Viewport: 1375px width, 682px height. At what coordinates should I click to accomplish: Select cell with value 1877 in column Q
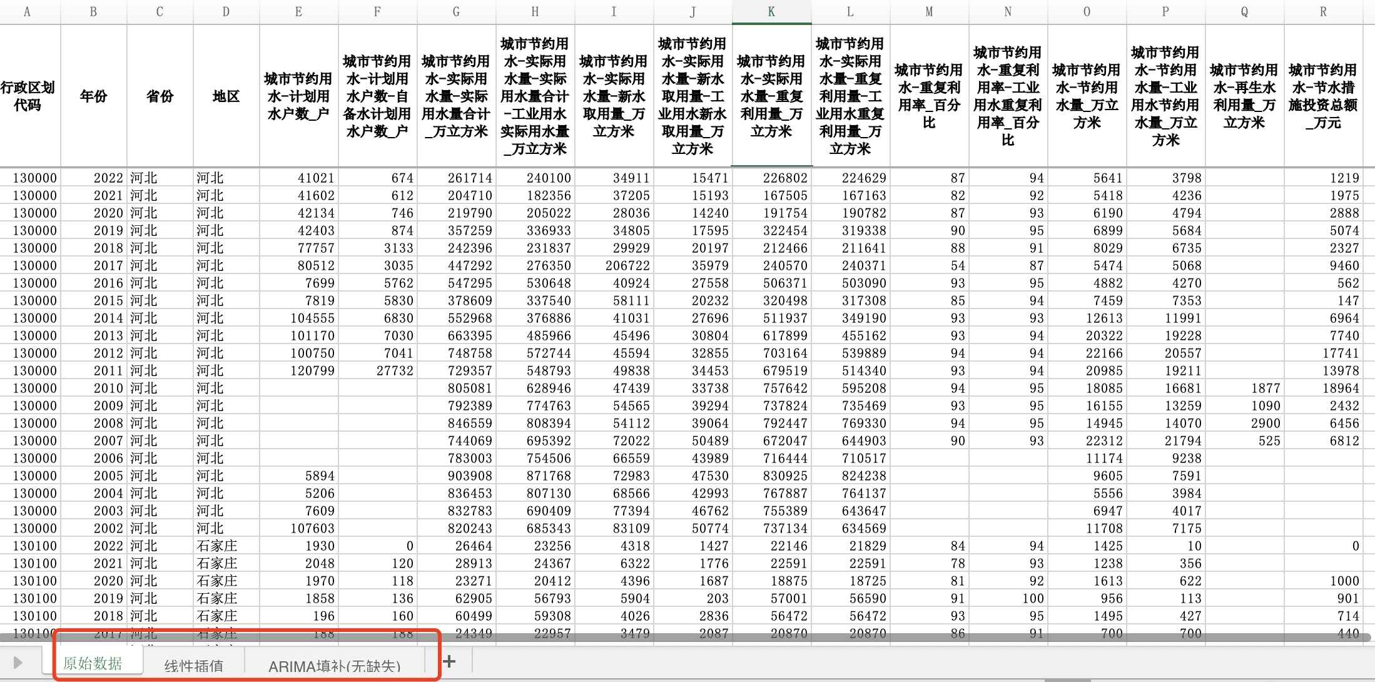pos(1265,389)
